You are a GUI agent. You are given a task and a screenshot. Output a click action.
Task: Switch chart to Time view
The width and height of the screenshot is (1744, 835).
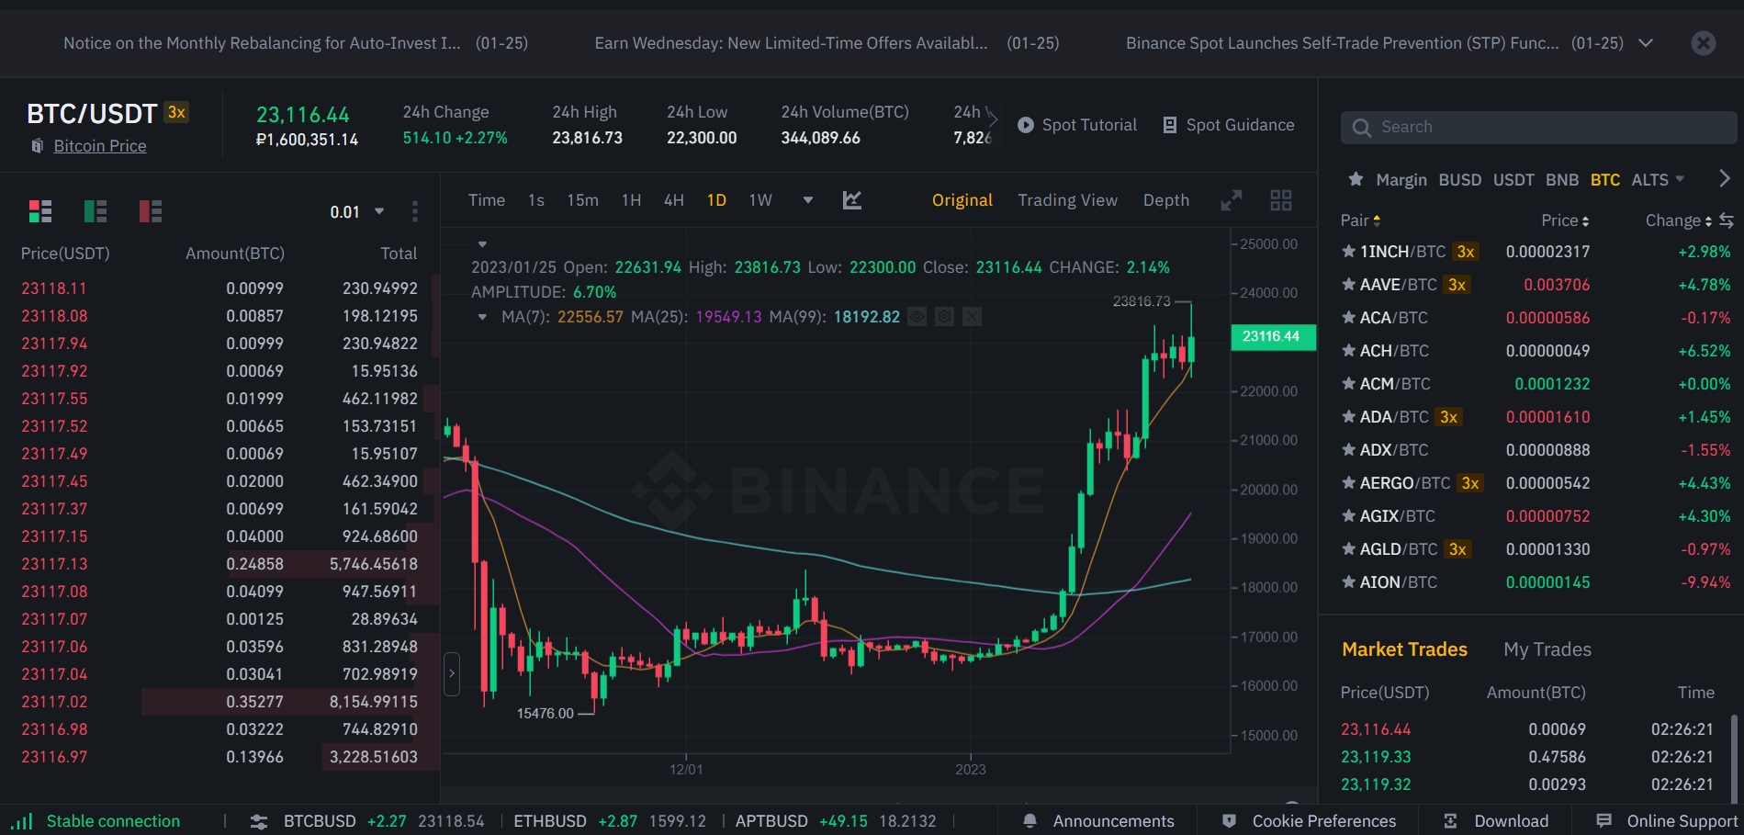tap(487, 200)
